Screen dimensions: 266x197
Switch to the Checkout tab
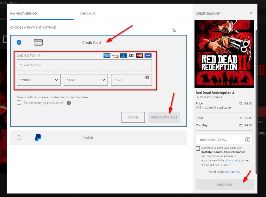pos(88,13)
